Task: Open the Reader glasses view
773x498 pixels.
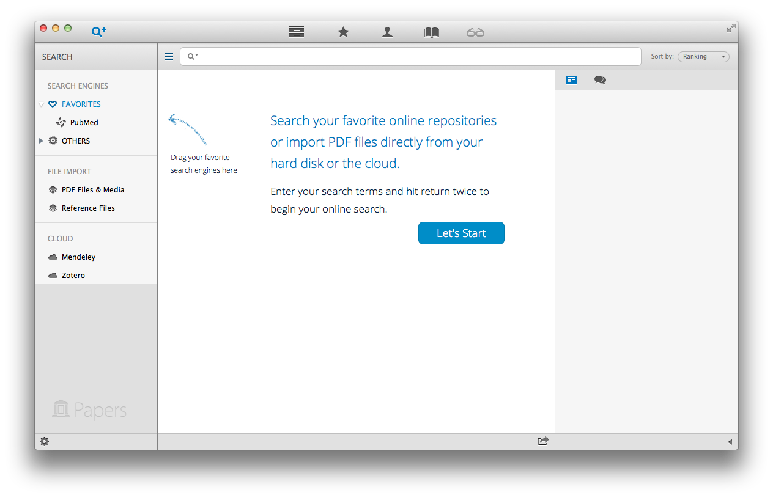Action: click(475, 32)
